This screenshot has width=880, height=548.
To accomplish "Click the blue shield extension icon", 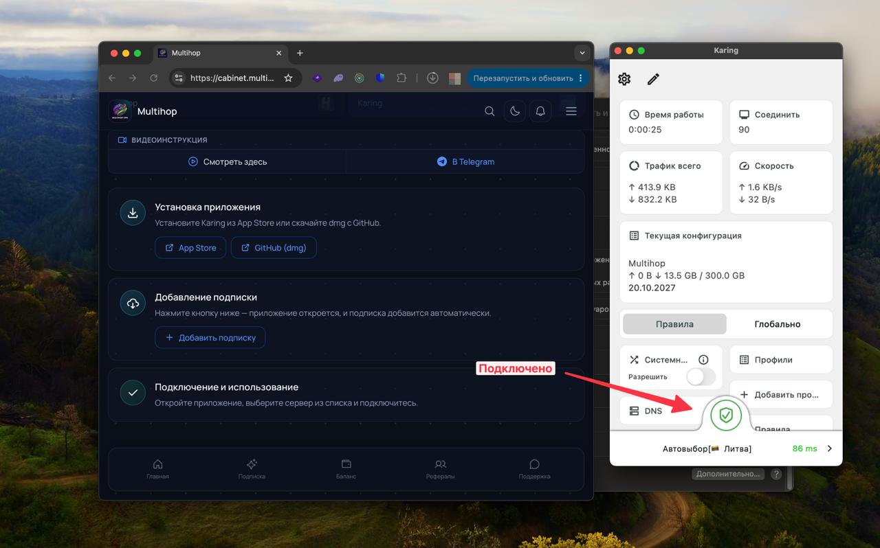I will [x=380, y=78].
